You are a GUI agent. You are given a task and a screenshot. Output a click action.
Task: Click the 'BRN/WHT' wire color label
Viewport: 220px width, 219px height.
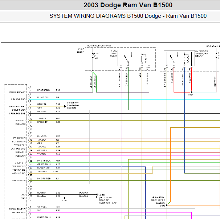click(42, 122)
